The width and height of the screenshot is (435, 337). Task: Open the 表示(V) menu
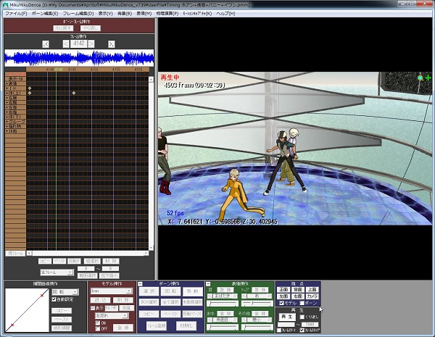click(106, 13)
